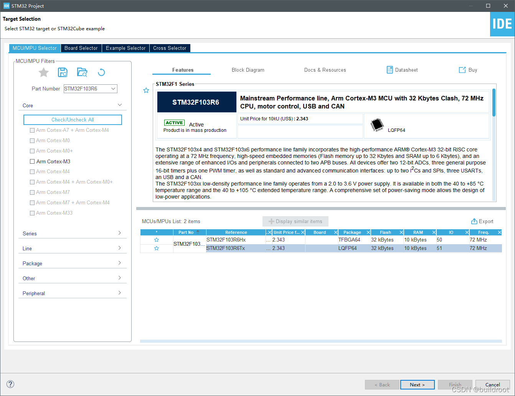Check Arm Cortex-M7 checkbox
Viewport: 515px width, 396px height.
32,192
